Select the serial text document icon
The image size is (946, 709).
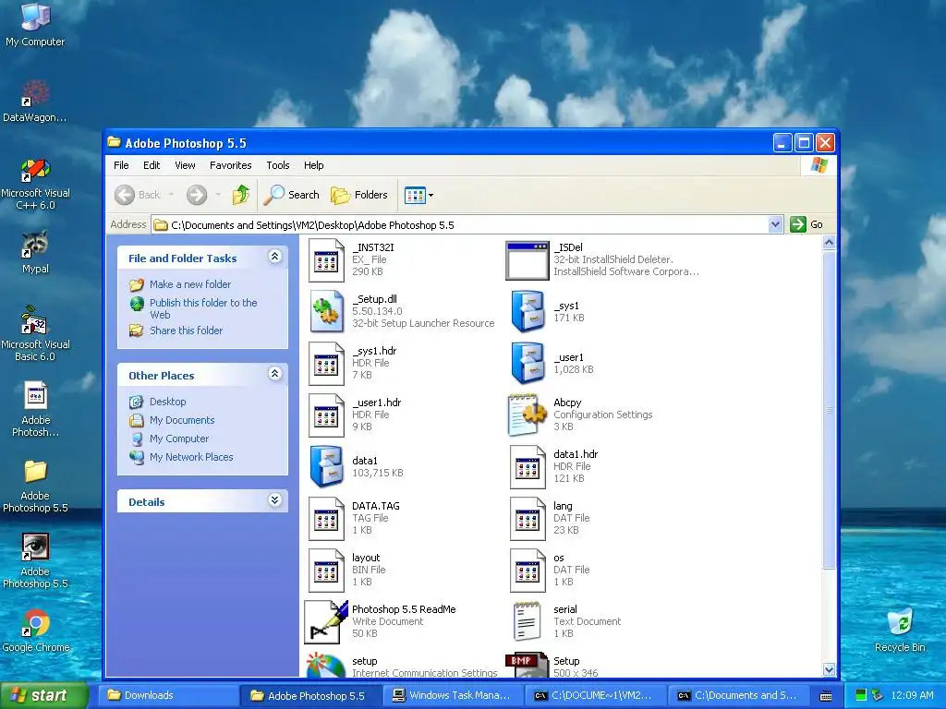(x=528, y=622)
